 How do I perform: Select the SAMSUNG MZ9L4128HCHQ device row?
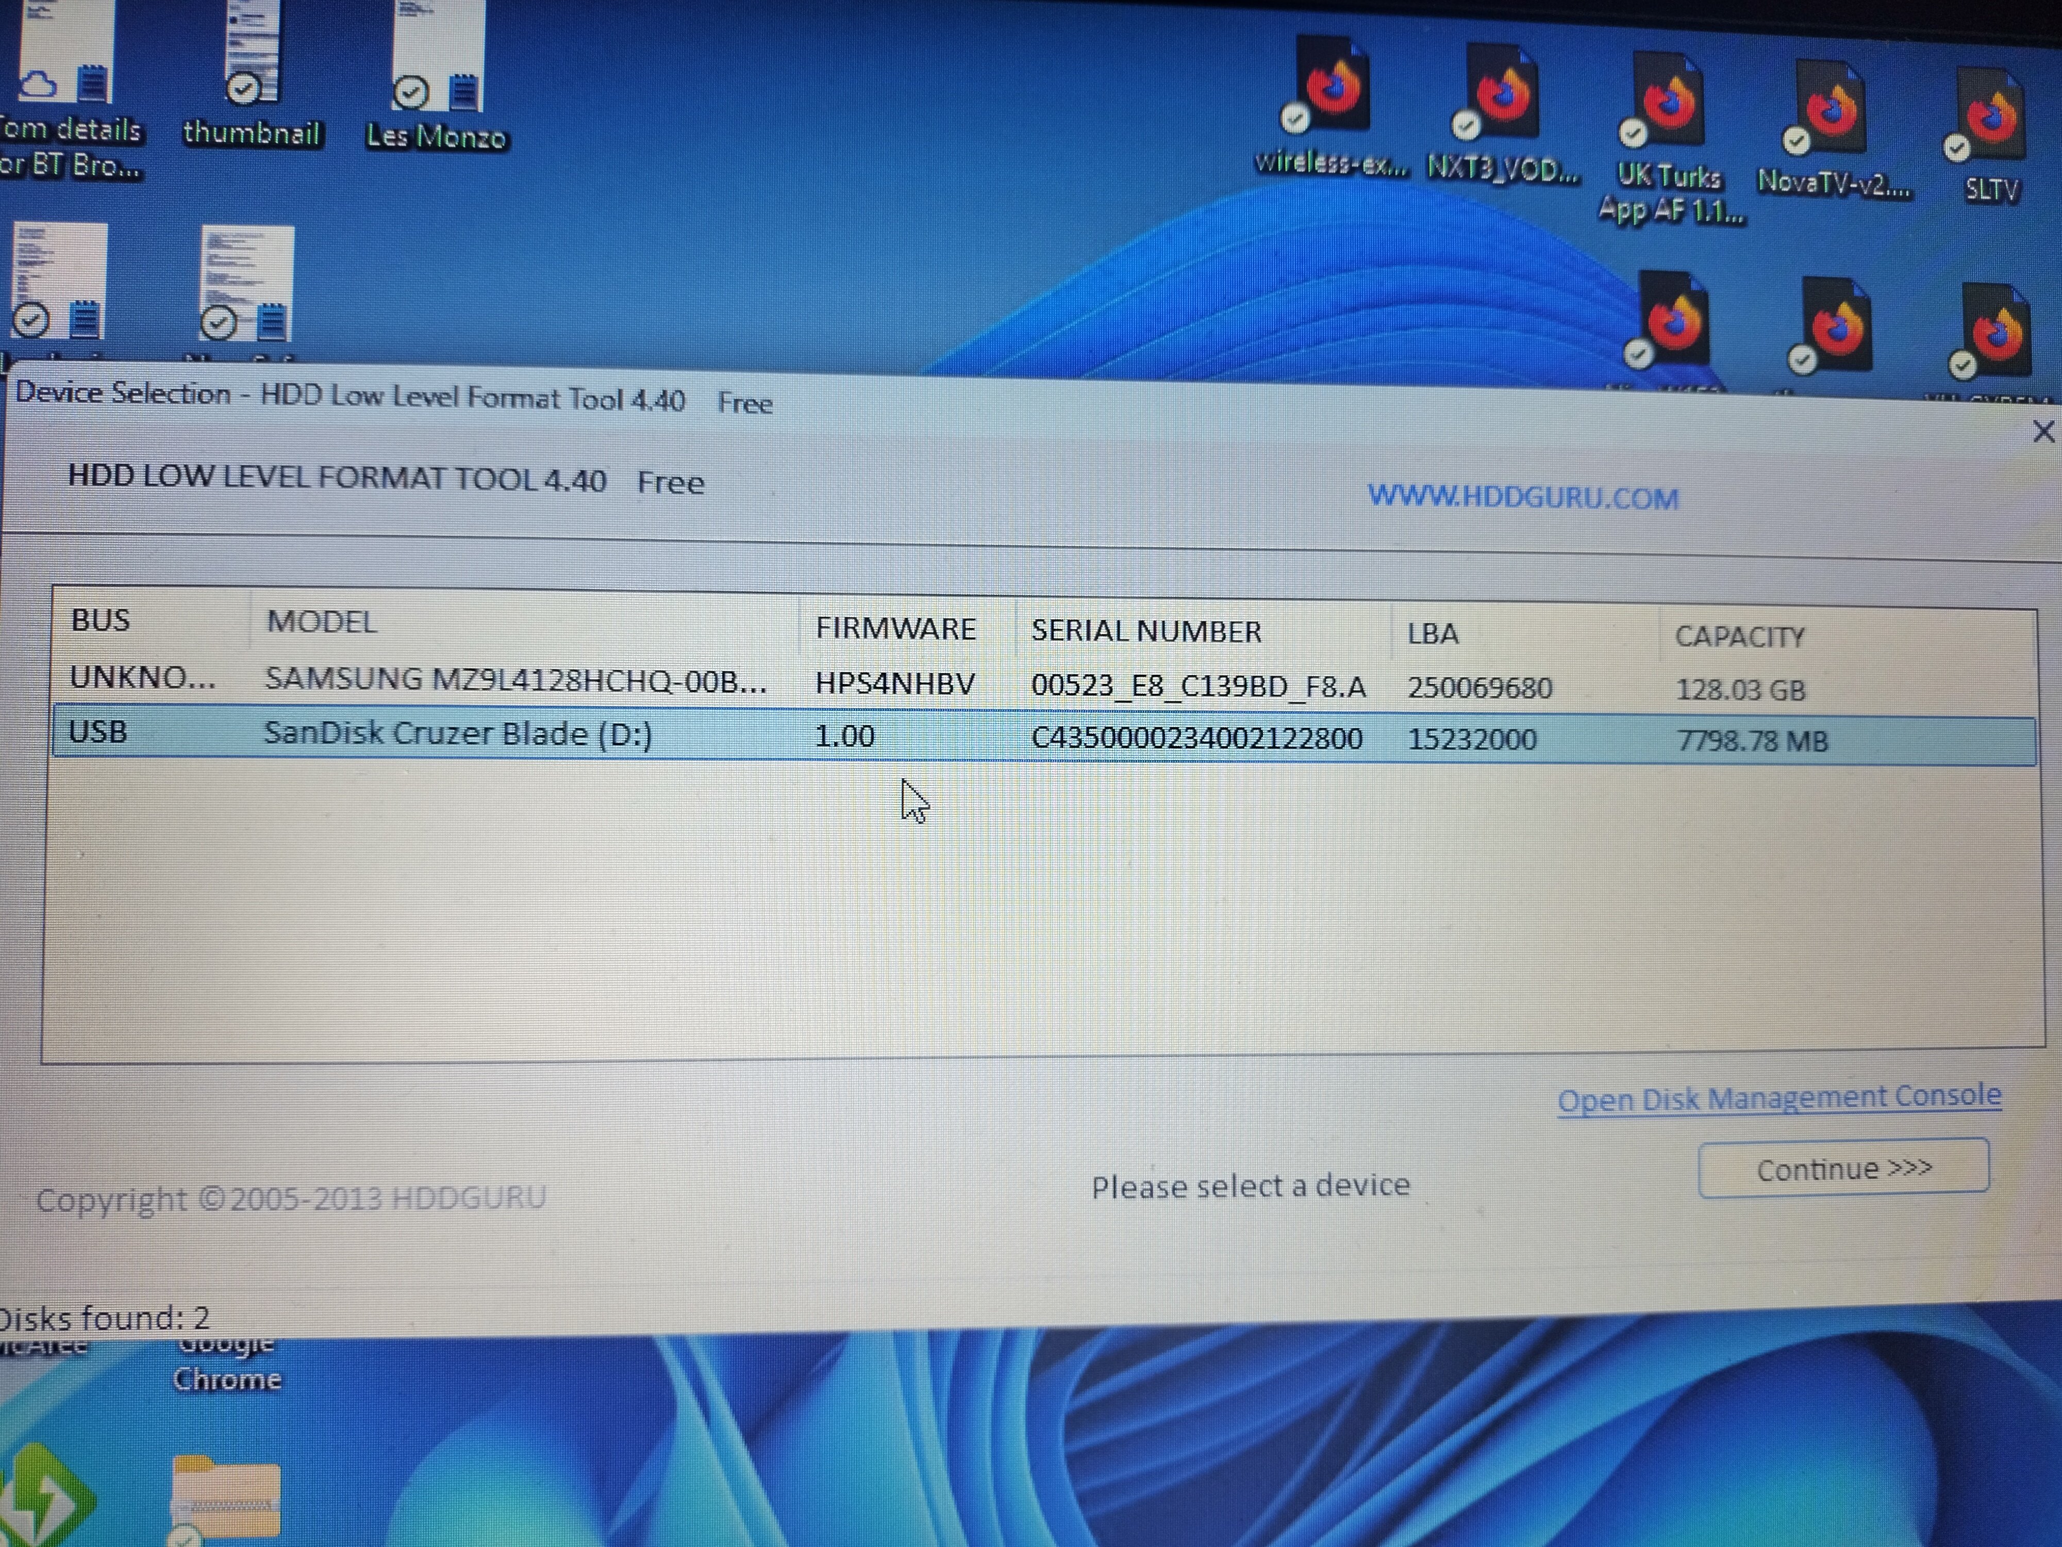tap(1044, 683)
